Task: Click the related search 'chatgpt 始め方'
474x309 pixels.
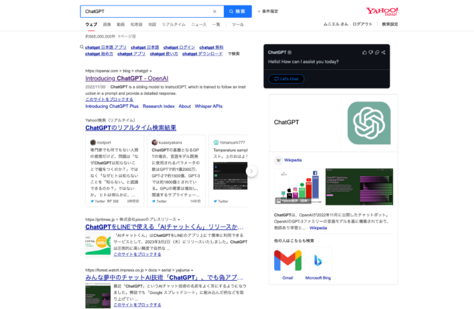Action: (x=99, y=54)
